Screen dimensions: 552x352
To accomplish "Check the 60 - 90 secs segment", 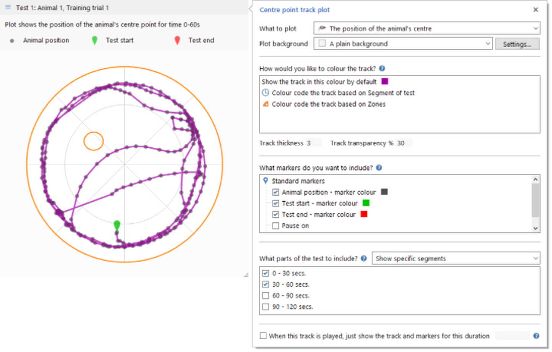I will pos(265,296).
